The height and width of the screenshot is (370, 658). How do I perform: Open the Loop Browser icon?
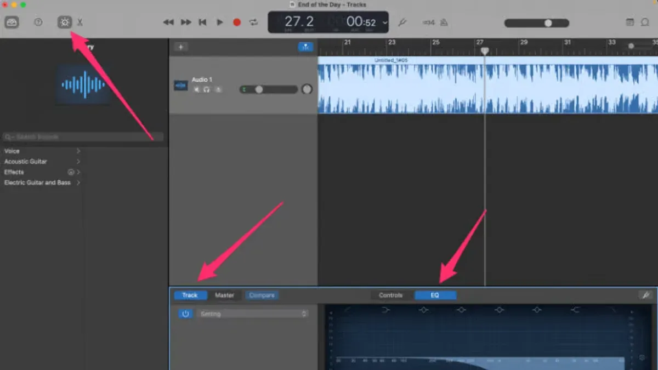click(645, 22)
